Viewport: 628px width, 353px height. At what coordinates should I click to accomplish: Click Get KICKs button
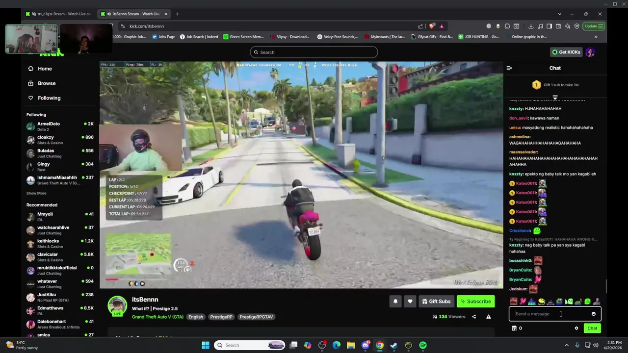pyautogui.click(x=566, y=52)
